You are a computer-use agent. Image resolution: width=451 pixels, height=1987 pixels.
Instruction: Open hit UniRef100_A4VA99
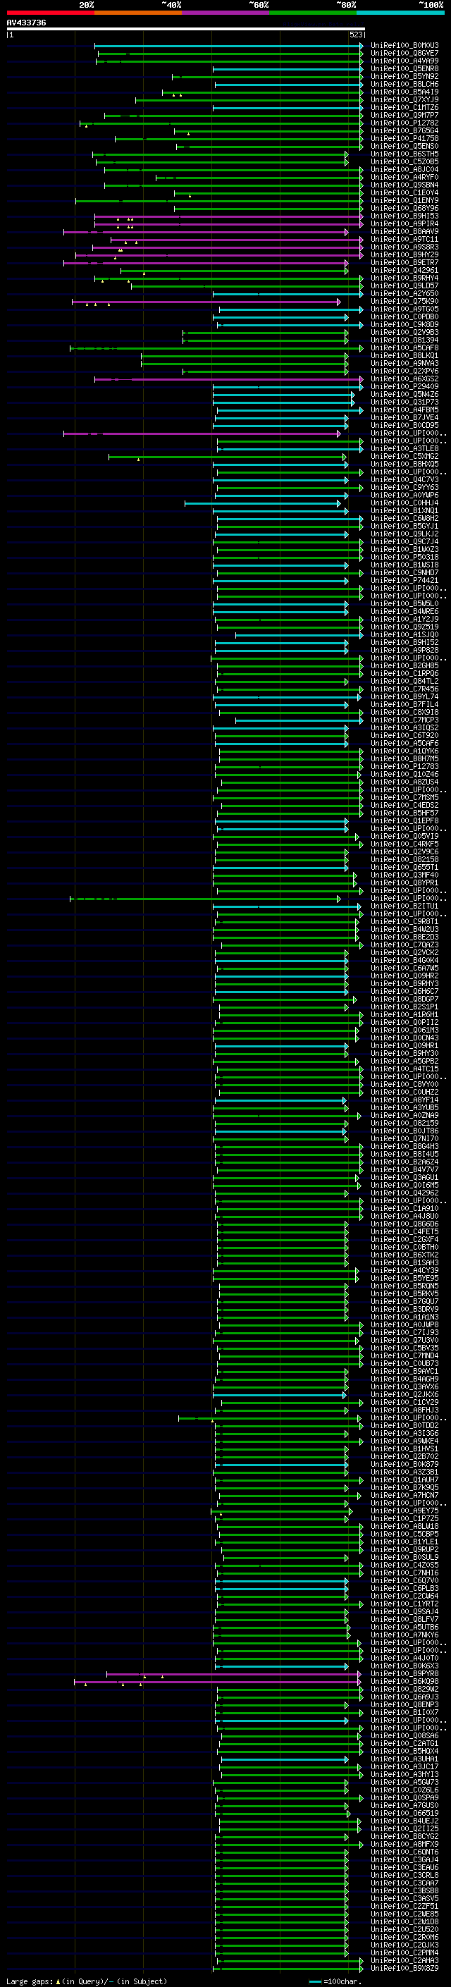click(404, 61)
